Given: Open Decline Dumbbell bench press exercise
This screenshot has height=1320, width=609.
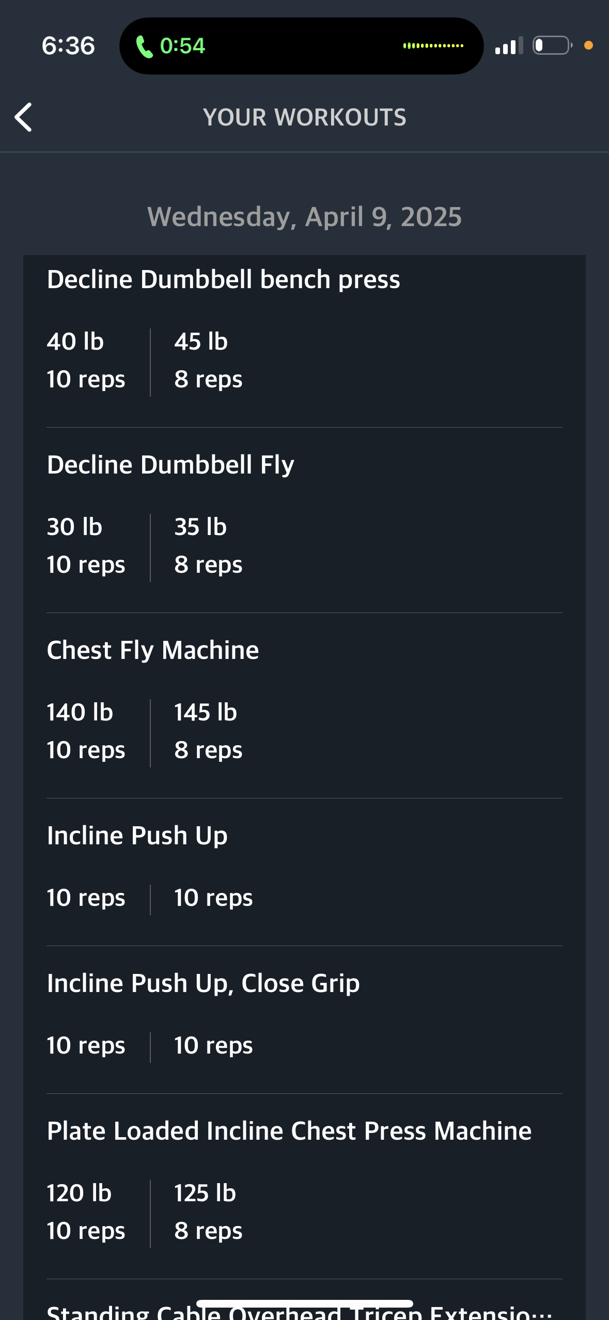Looking at the screenshot, I should click(x=223, y=279).
